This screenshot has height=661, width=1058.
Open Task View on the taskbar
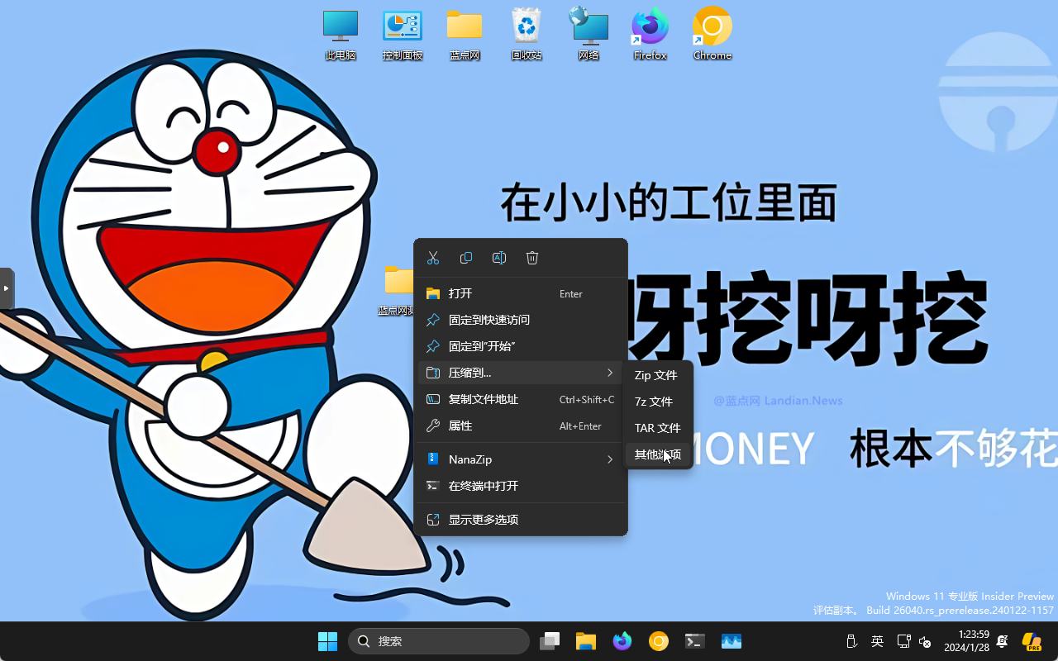point(550,641)
